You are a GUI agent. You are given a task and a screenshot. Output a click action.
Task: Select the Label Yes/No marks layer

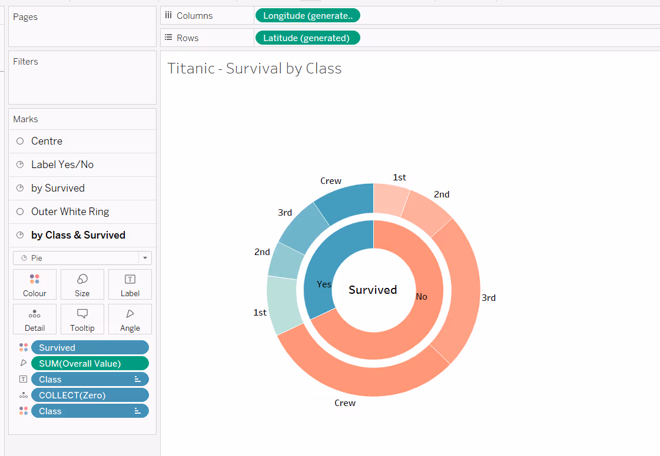82,165
